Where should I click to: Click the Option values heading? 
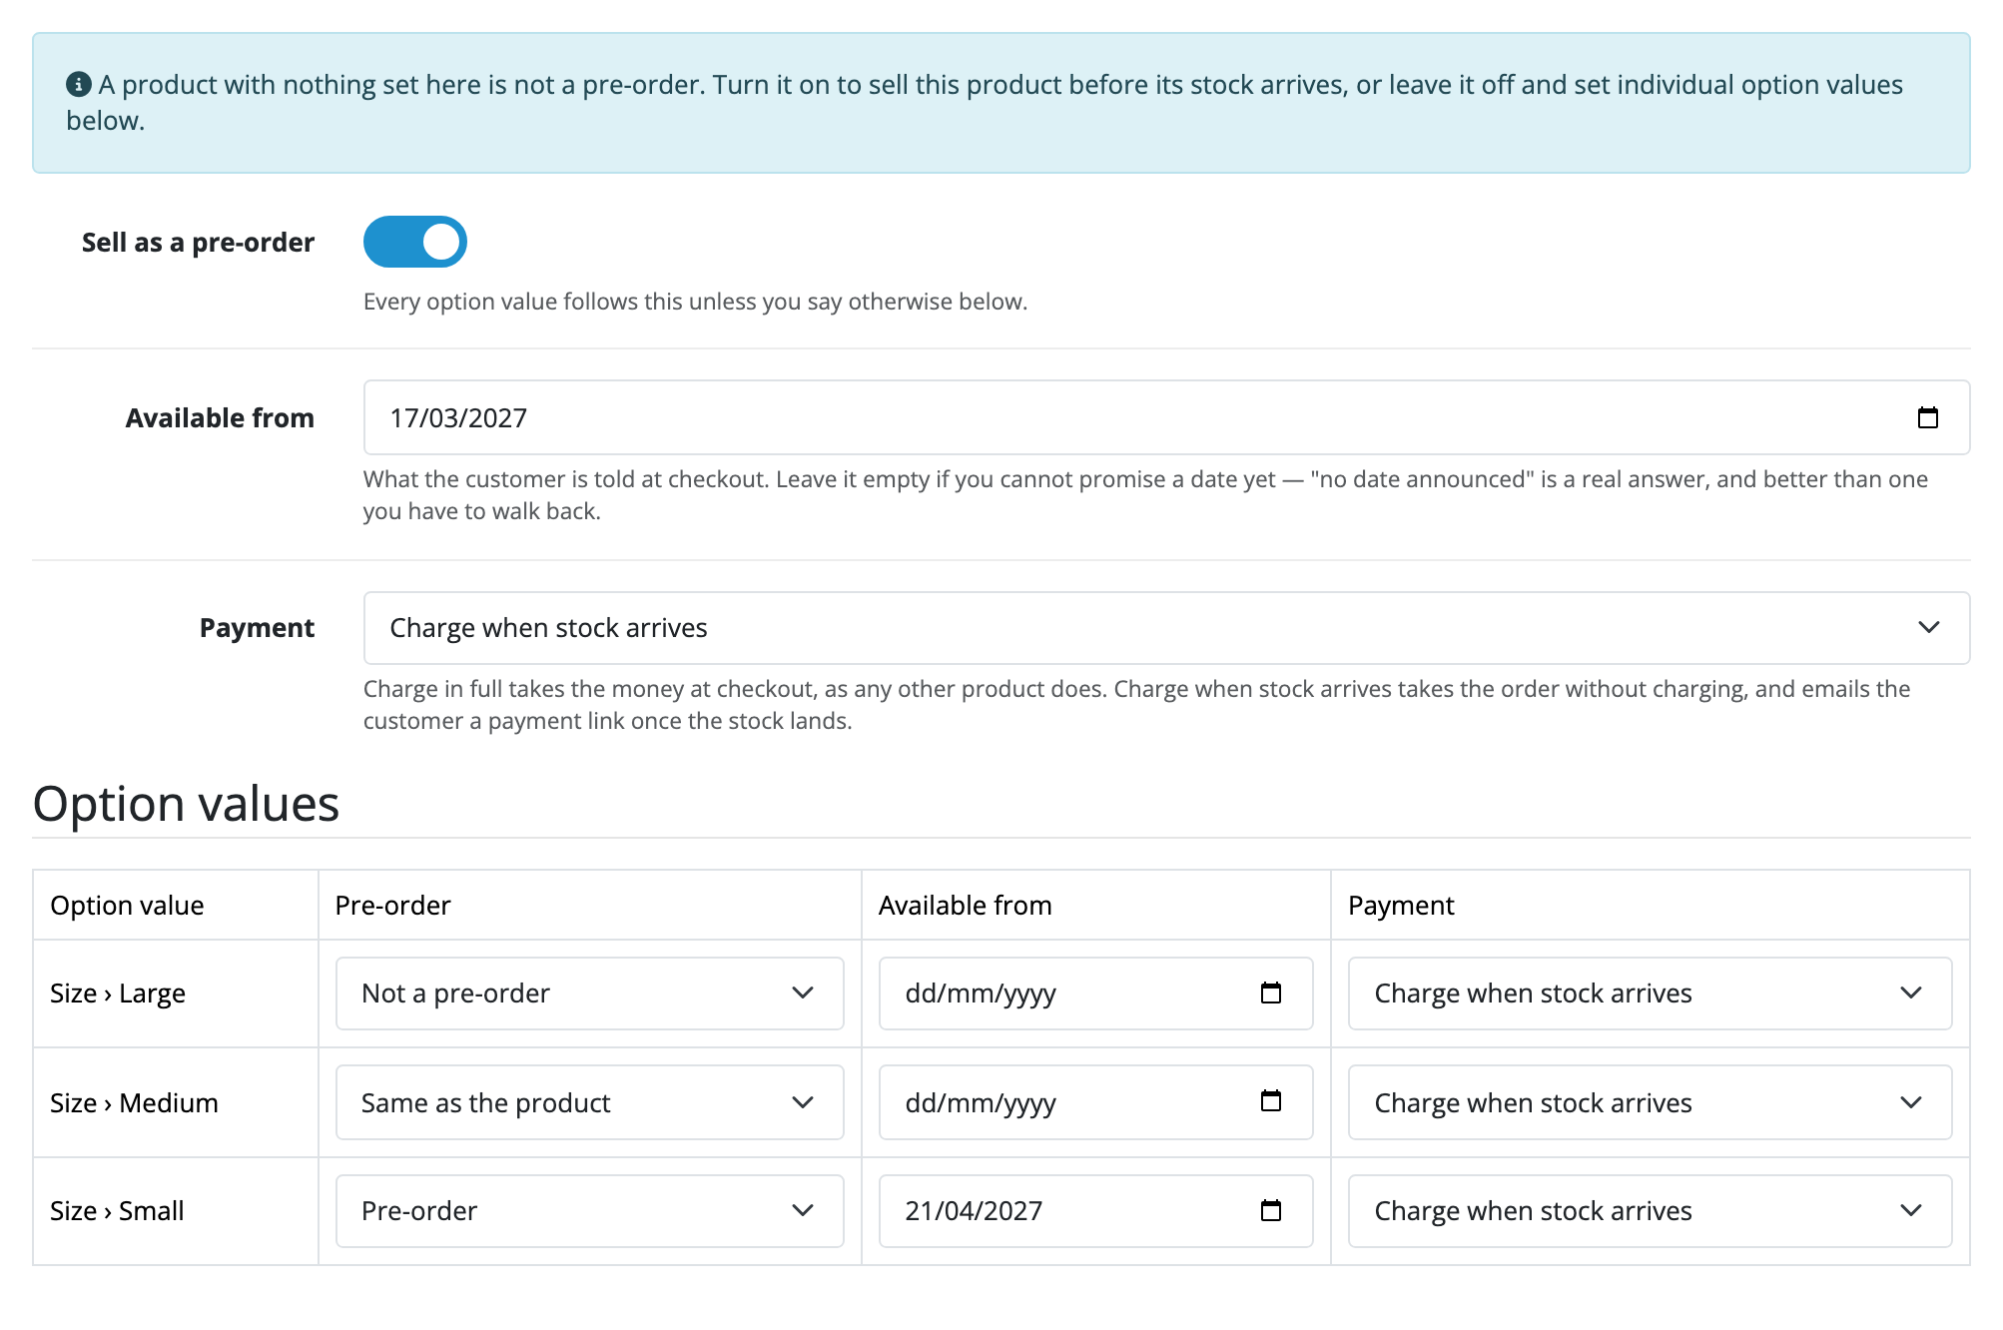186,804
